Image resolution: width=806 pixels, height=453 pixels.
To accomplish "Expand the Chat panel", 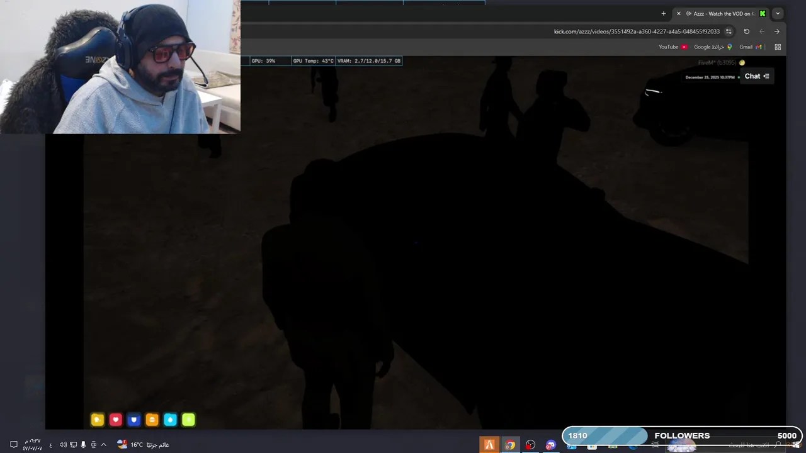I will 757,76.
